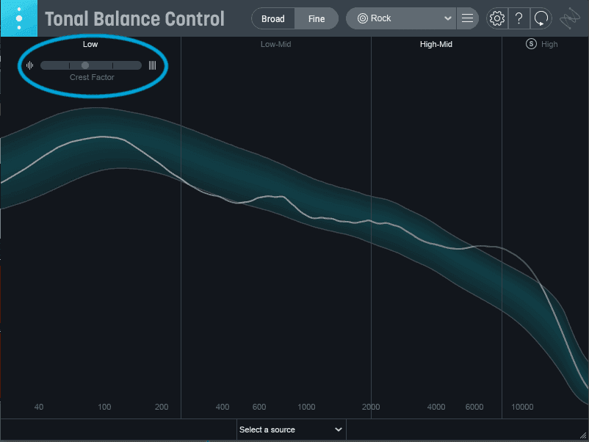This screenshot has width=589, height=442.
Task: Click the 10000 frequency axis label
Action: tap(522, 407)
